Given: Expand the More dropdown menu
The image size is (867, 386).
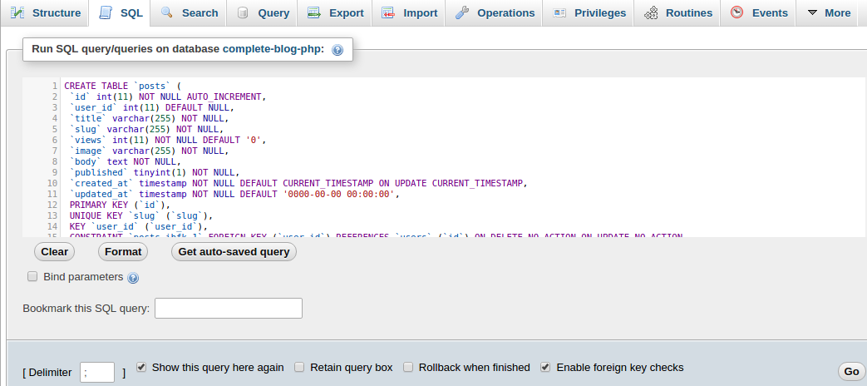Looking at the screenshot, I should click(829, 12).
